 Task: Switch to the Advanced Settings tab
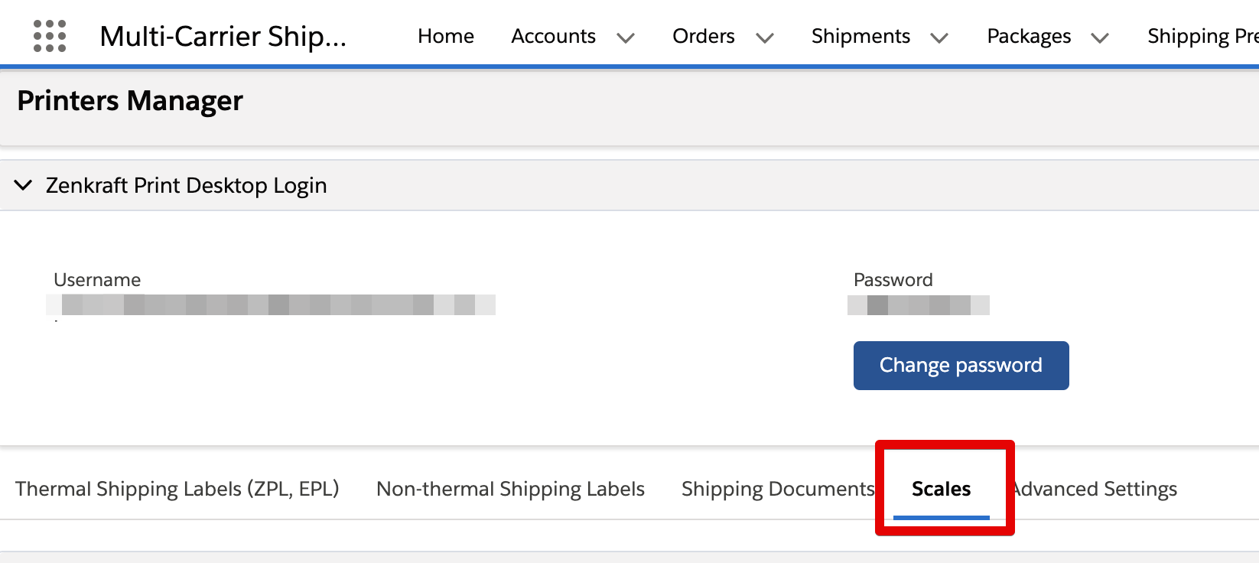pos(1094,489)
